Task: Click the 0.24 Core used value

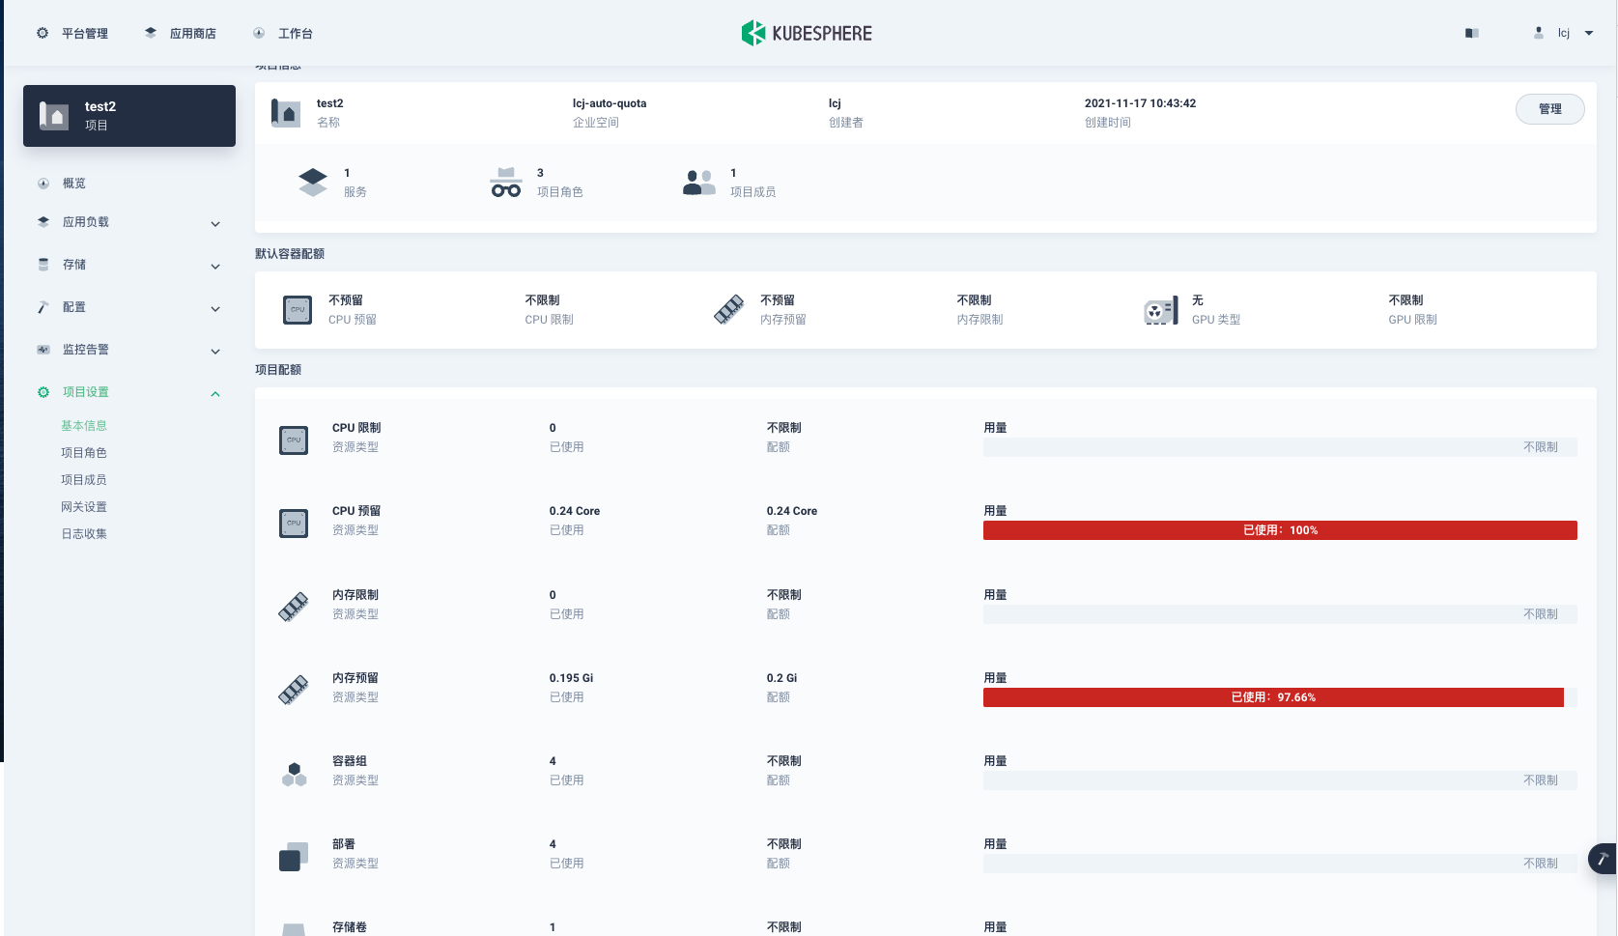Action: [x=575, y=511]
